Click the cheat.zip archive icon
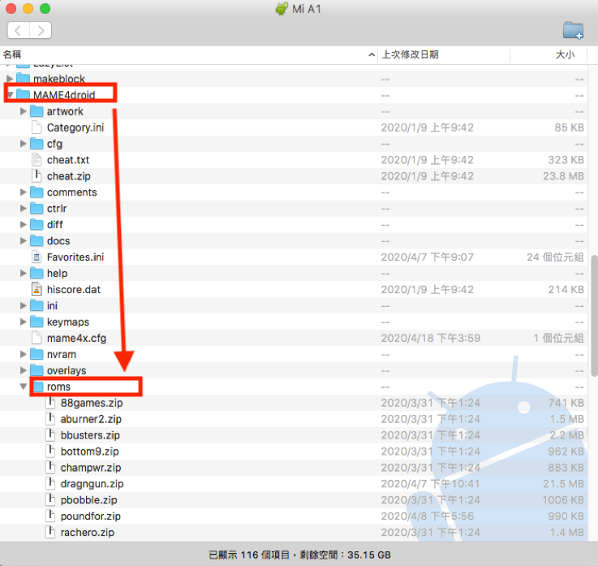The image size is (598, 566). pyautogui.click(x=37, y=176)
